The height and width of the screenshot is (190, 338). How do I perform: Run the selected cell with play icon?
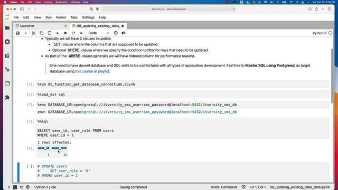click(58, 33)
